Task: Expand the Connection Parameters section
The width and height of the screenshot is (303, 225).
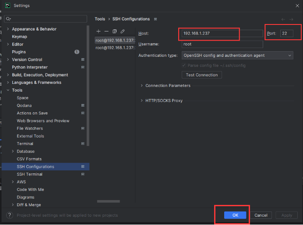Action: click(x=142, y=86)
